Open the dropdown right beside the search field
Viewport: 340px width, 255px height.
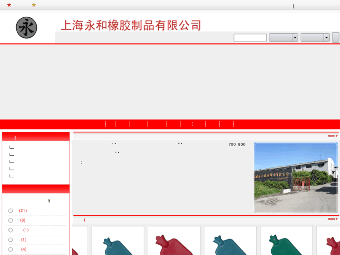click(283, 37)
